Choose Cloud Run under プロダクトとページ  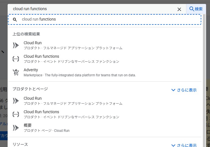click(33, 98)
